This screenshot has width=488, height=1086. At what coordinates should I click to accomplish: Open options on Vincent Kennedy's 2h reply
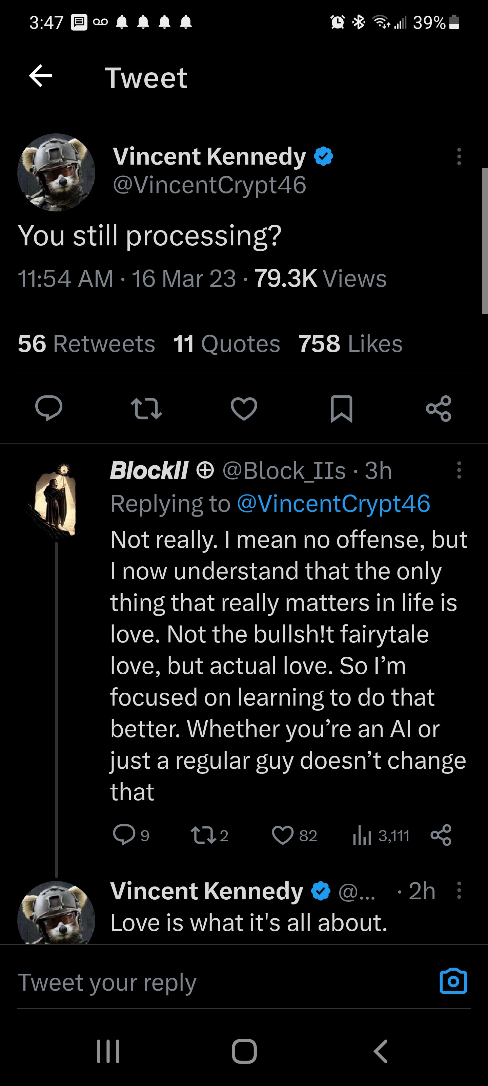[x=459, y=891]
